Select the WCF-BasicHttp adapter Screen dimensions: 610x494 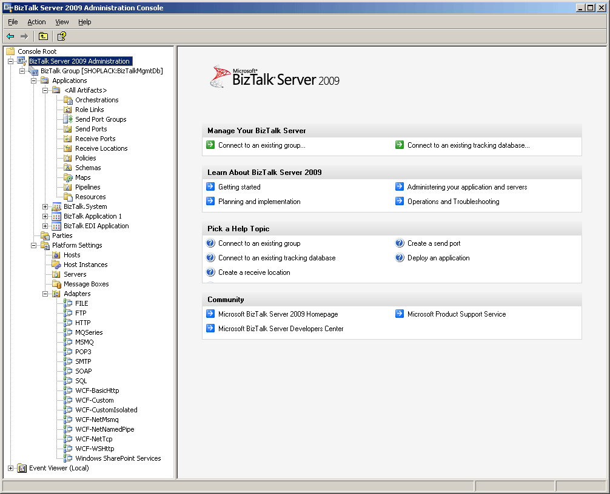tap(97, 390)
